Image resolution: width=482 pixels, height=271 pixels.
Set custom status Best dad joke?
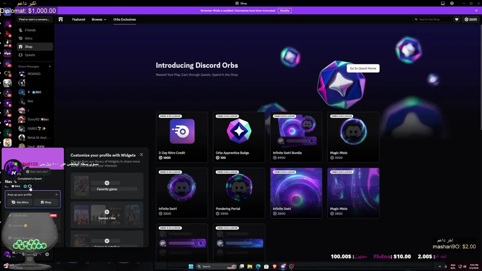[x=37, y=172]
